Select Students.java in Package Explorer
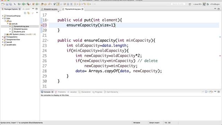Image resolution: width=222 pixels, height=125 pixels. click(x=19, y=32)
